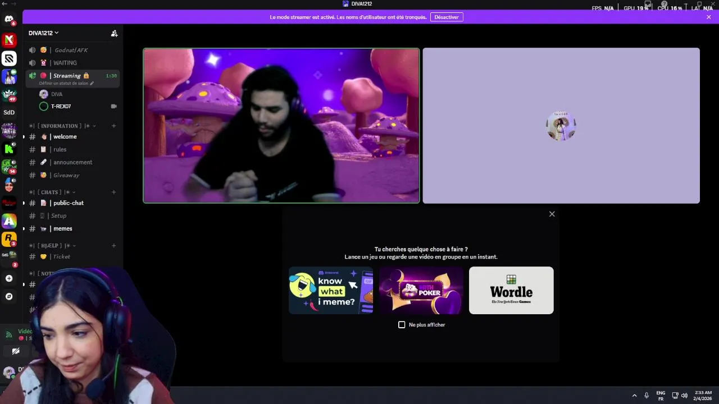This screenshot has width=719, height=404.
Task: Add a server with plus icon
Action: (x=9, y=278)
